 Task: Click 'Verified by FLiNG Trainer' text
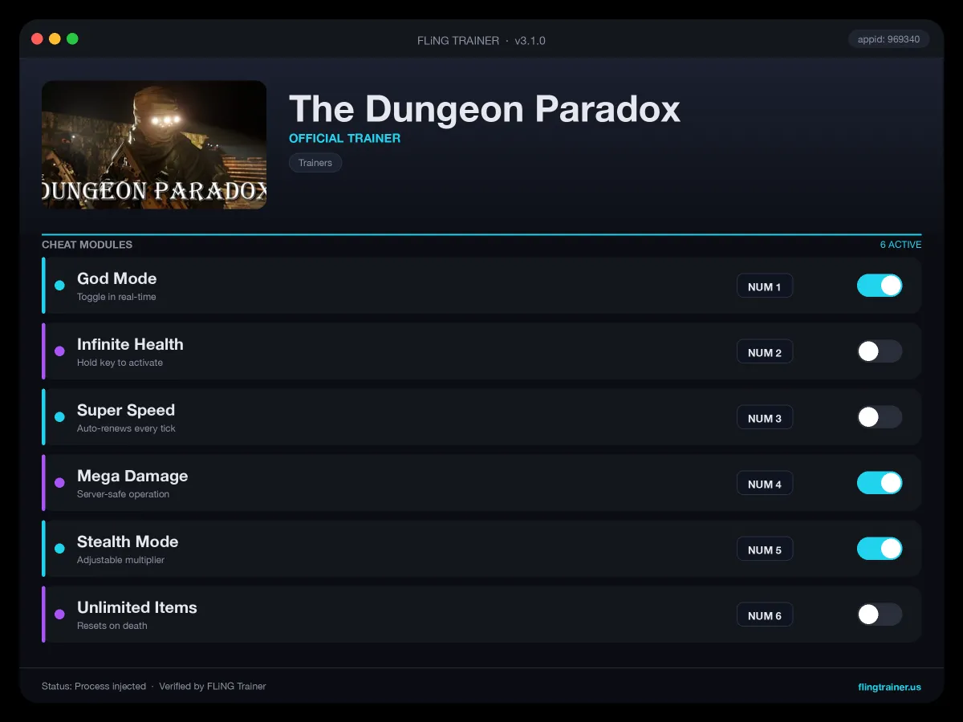(213, 687)
